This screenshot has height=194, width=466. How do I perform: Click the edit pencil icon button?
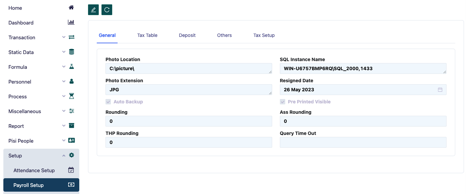point(93,10)
